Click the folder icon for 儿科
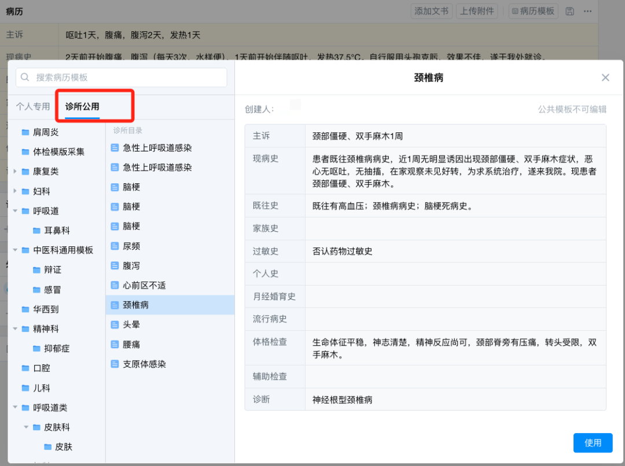625x466 pixels. [25, 388]
